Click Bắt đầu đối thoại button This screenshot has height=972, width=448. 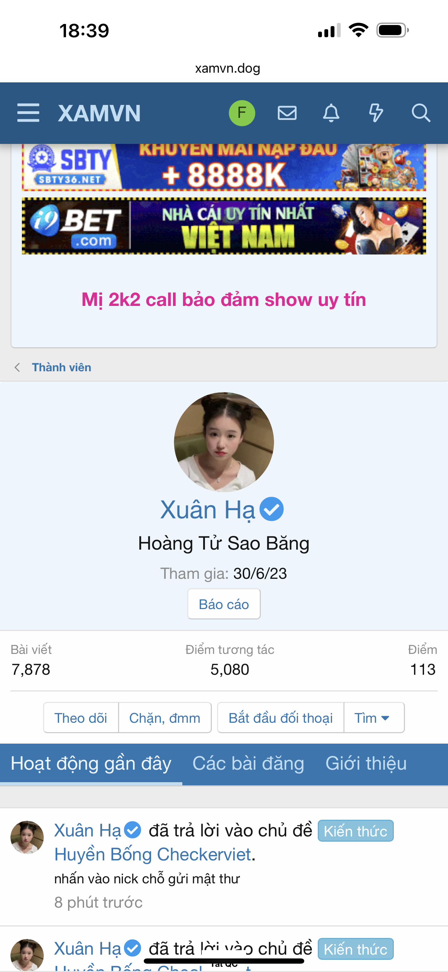point(281,718)
